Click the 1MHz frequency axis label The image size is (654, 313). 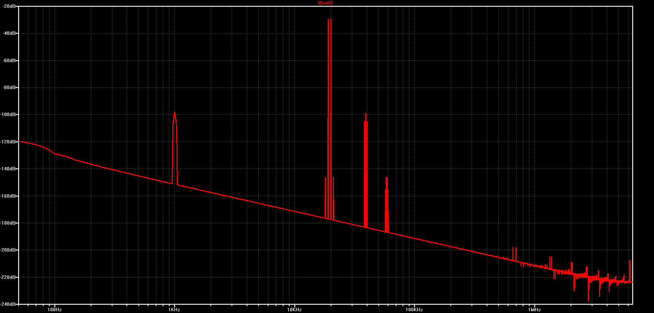tap(534, 310)
